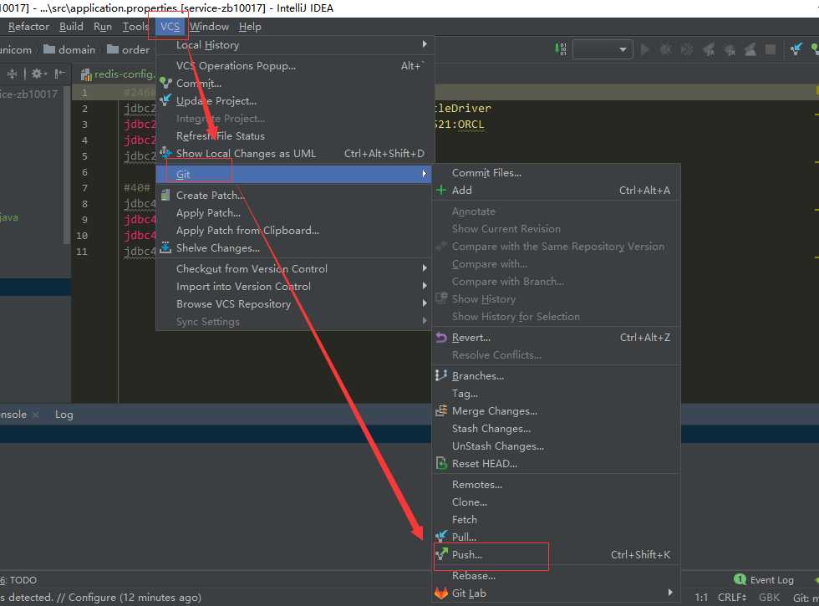This screenshot has width=819, height=606.
Task: Click the Merge Changes icon
Action: [x=441, y=410]
